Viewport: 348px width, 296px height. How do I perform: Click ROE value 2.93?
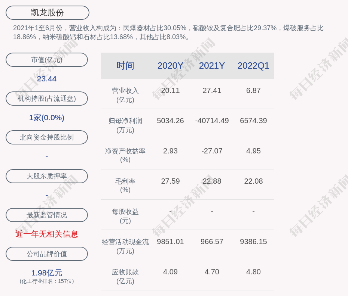170,151
